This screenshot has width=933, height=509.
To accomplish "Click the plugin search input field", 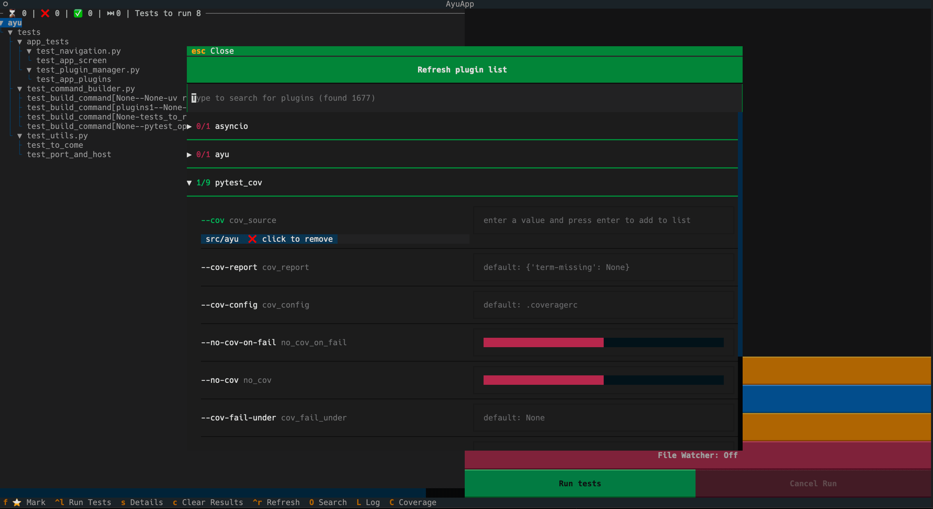I will click(432, 98).
